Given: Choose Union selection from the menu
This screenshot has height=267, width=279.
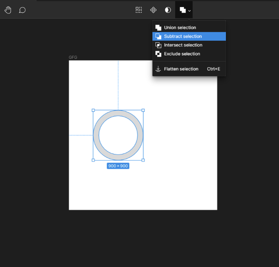Looking at the screenshot, I should pos(180,28).
